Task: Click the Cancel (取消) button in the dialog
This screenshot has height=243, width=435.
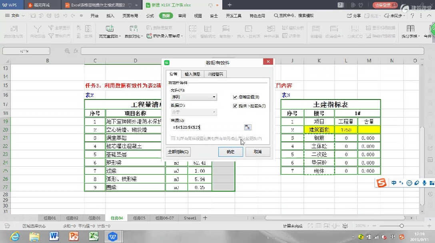Action: (258, 152)
